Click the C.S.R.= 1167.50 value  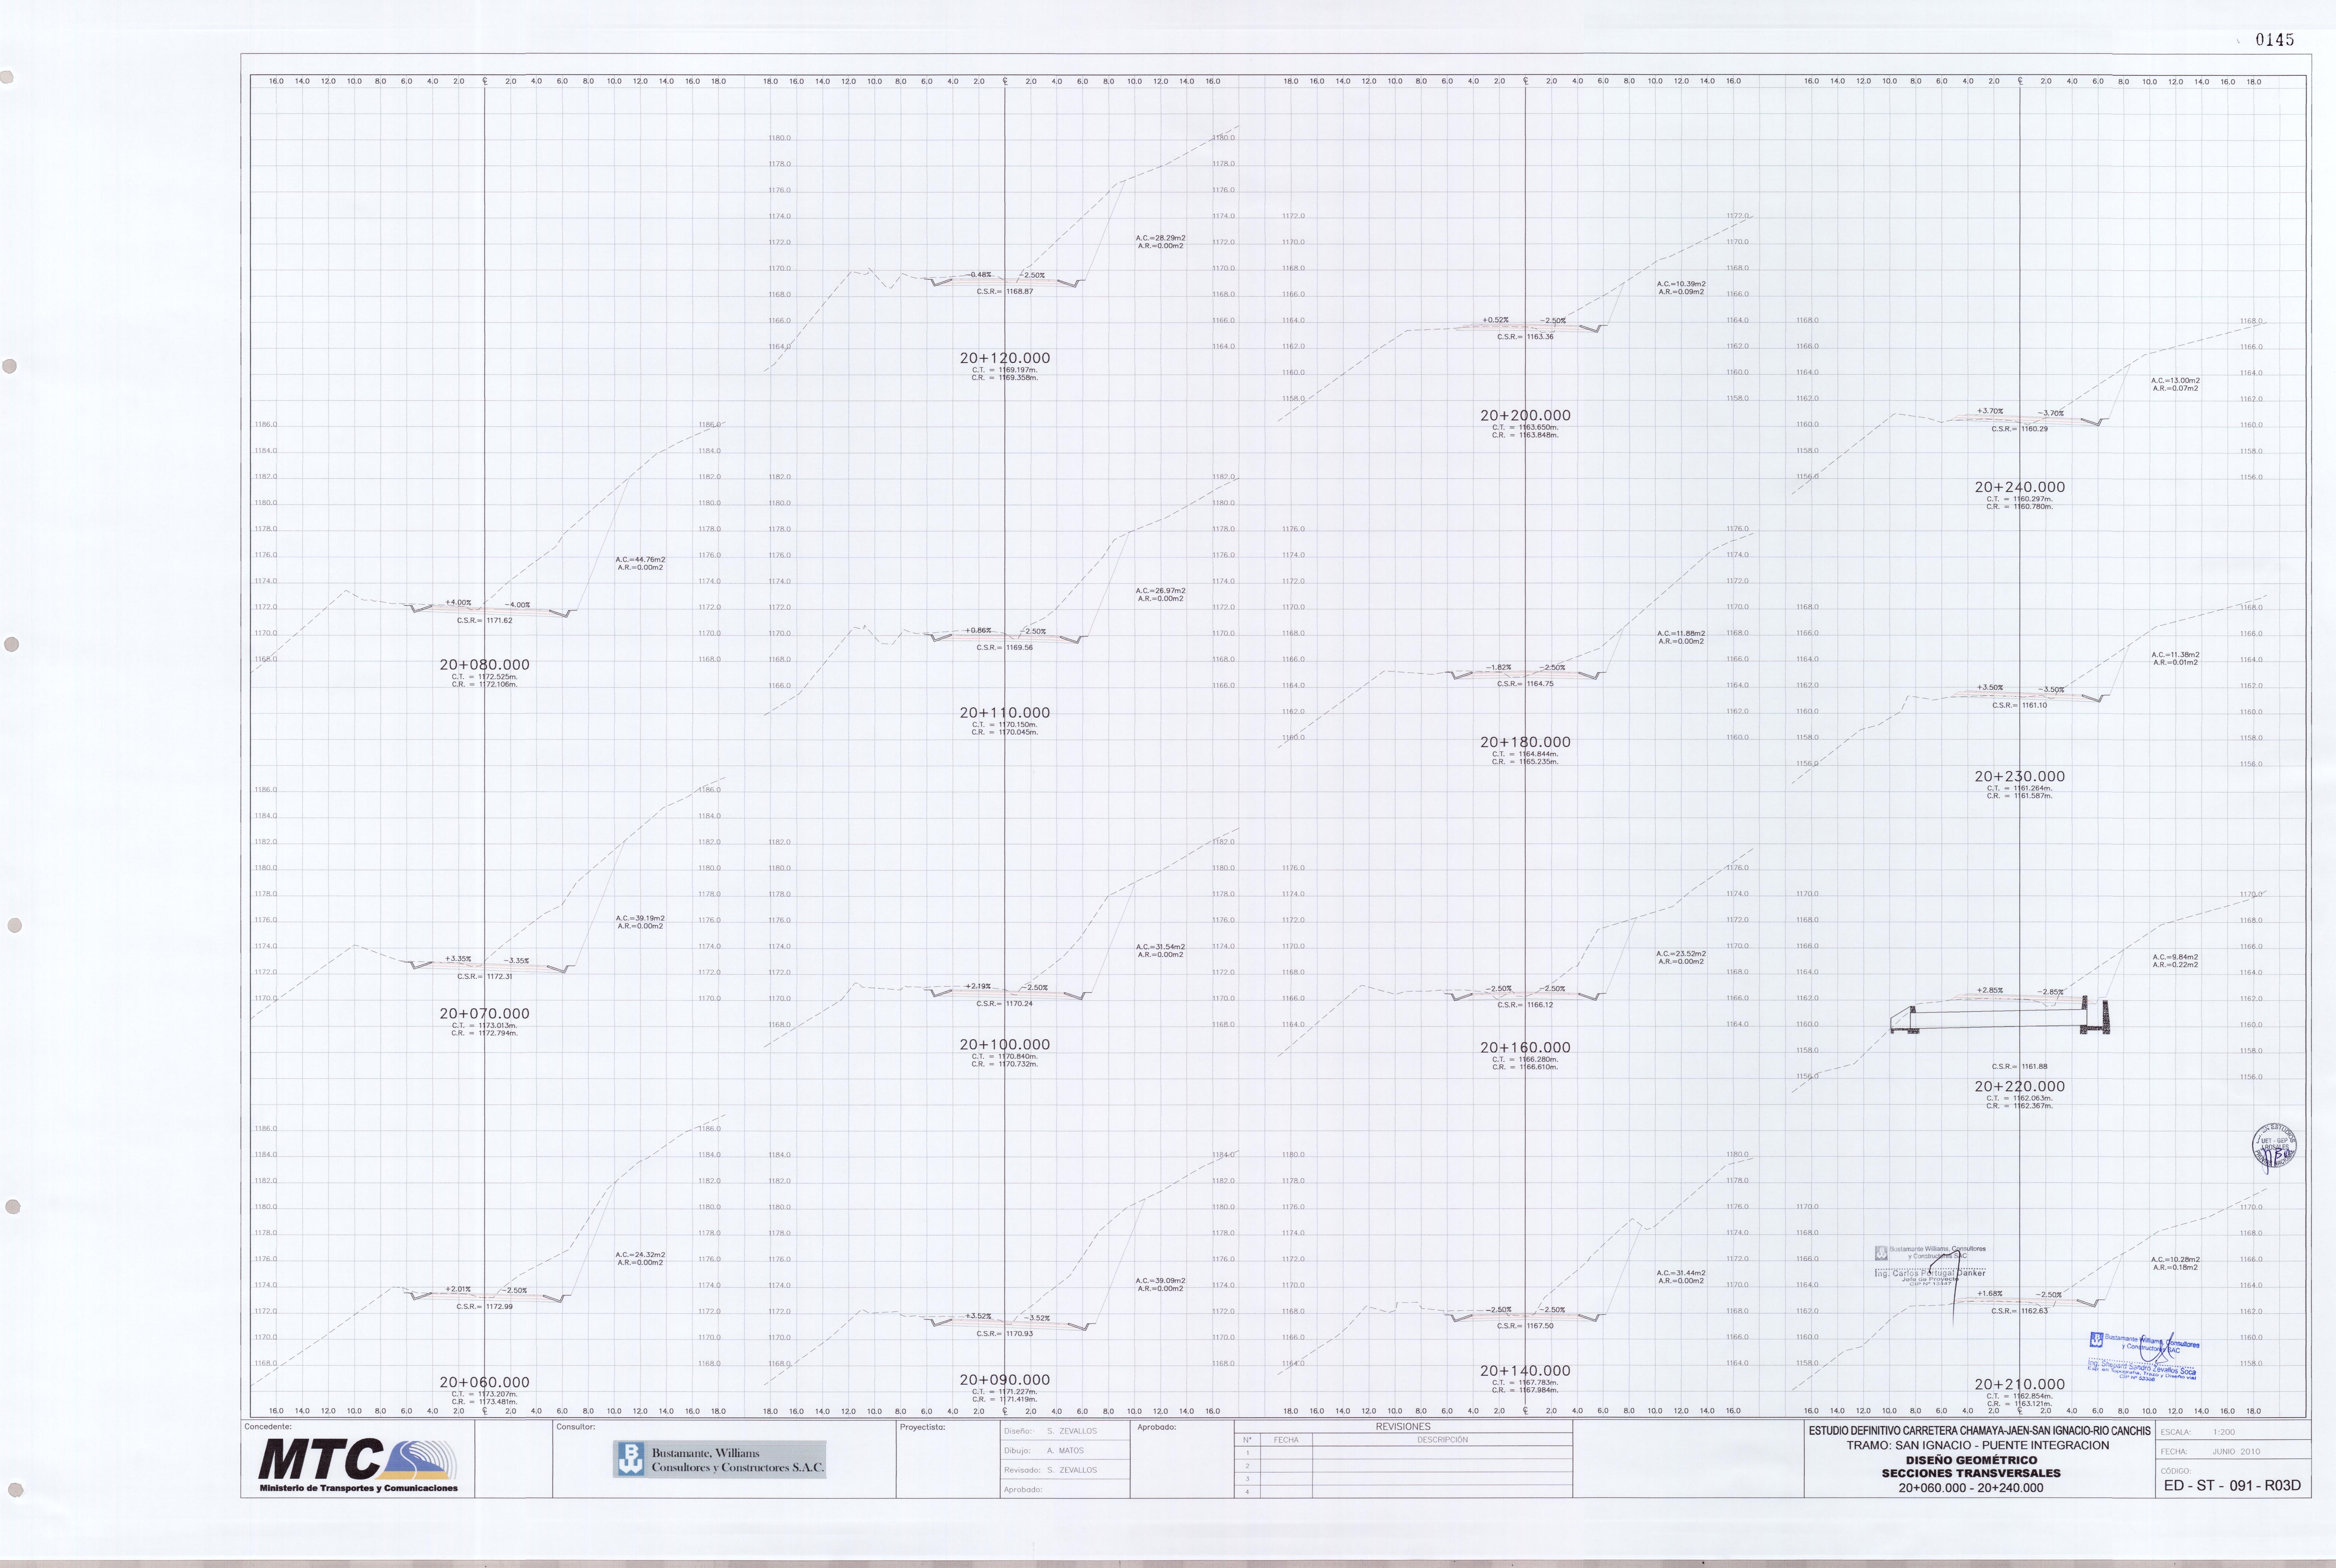(x=1525, y=1326)
